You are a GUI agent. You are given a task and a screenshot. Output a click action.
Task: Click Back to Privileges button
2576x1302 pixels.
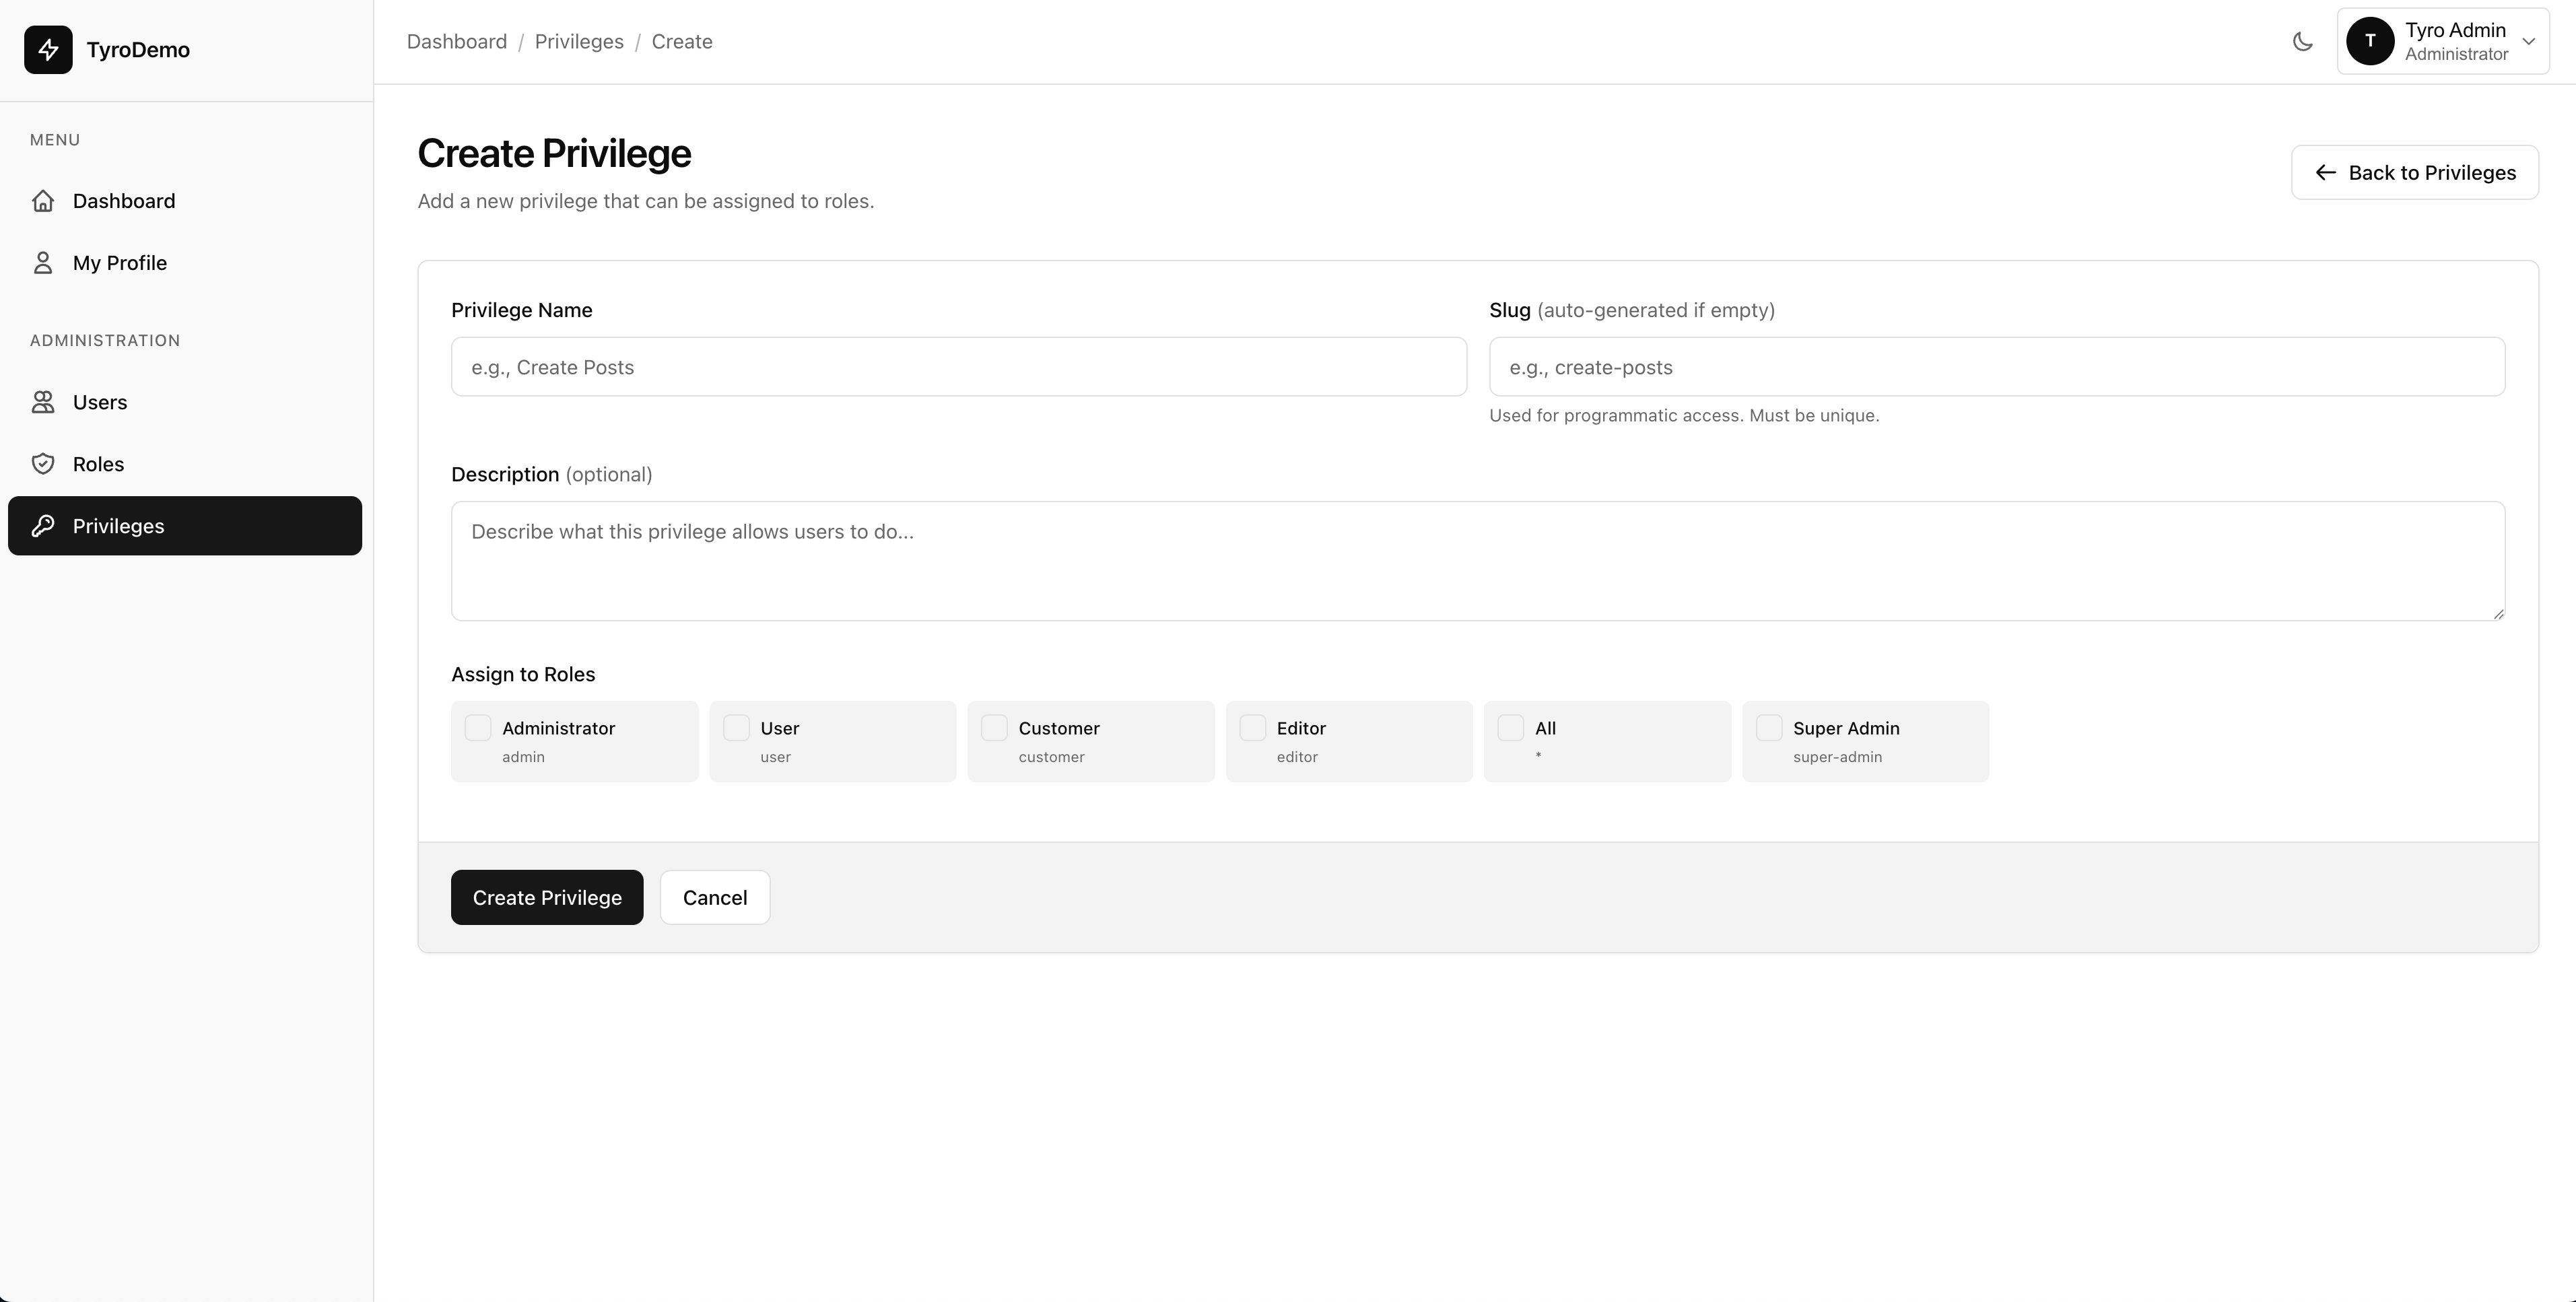pos(2414,173)
